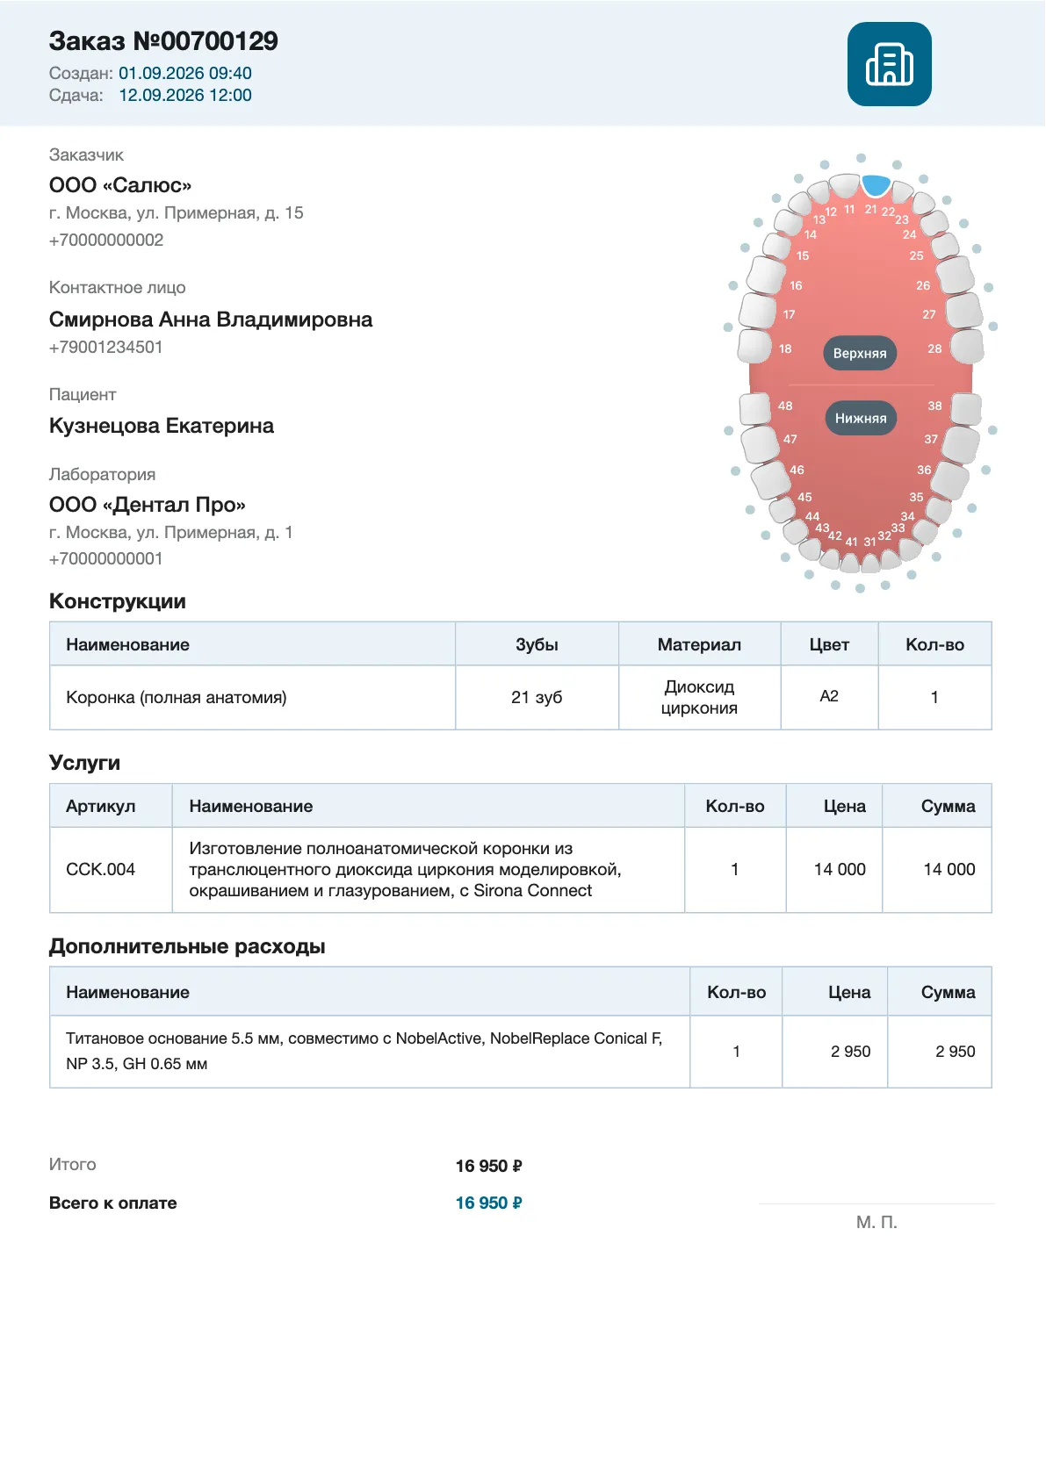Screen dimensions: 1046x1480
Task: Click creation date 01.09.2026 09:40
Action: [185, 73]
